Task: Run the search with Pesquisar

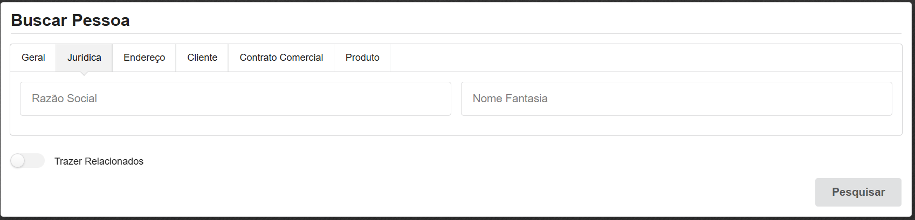Action: coord(858,192)
